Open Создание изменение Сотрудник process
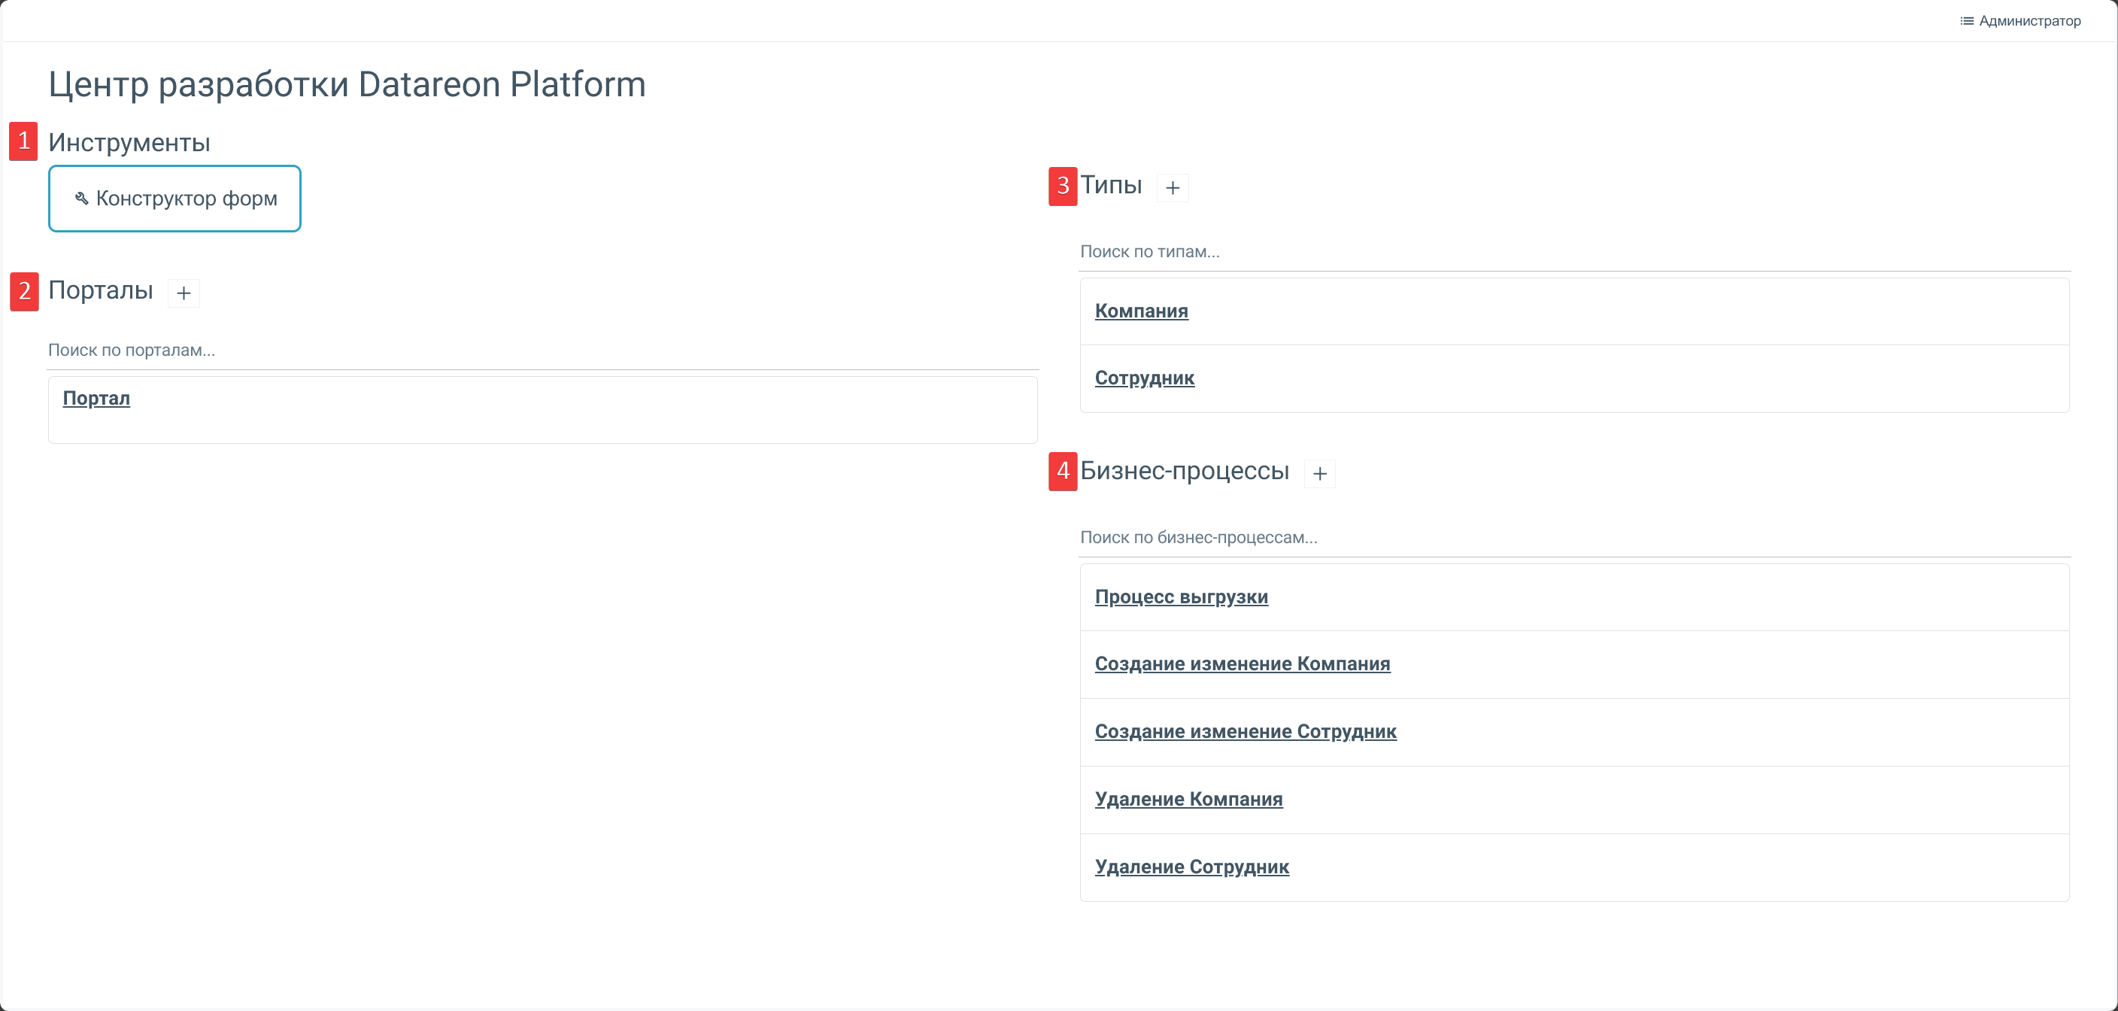 pyautogui.click(x=1245, y=731)
